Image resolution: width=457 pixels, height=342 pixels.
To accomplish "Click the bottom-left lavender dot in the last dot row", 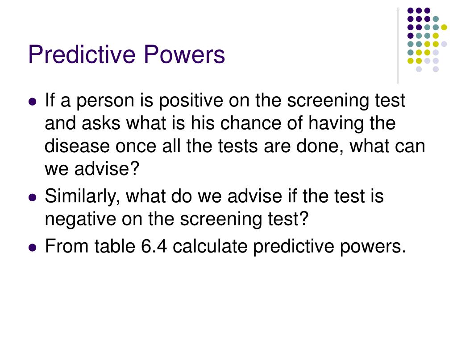I will (419, 69).
